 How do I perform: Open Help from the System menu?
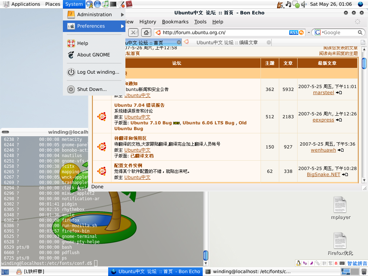tap(94, 43)
